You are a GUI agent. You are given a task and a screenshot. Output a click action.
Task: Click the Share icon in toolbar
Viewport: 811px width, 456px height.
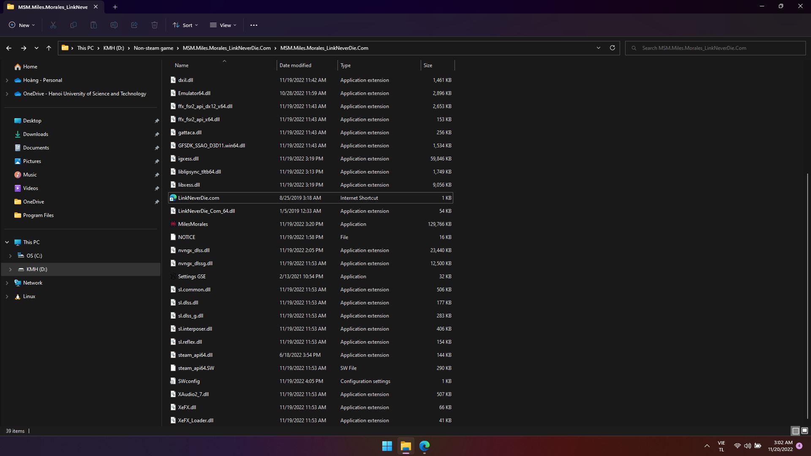pyautogui.click(x=134, y=25)
